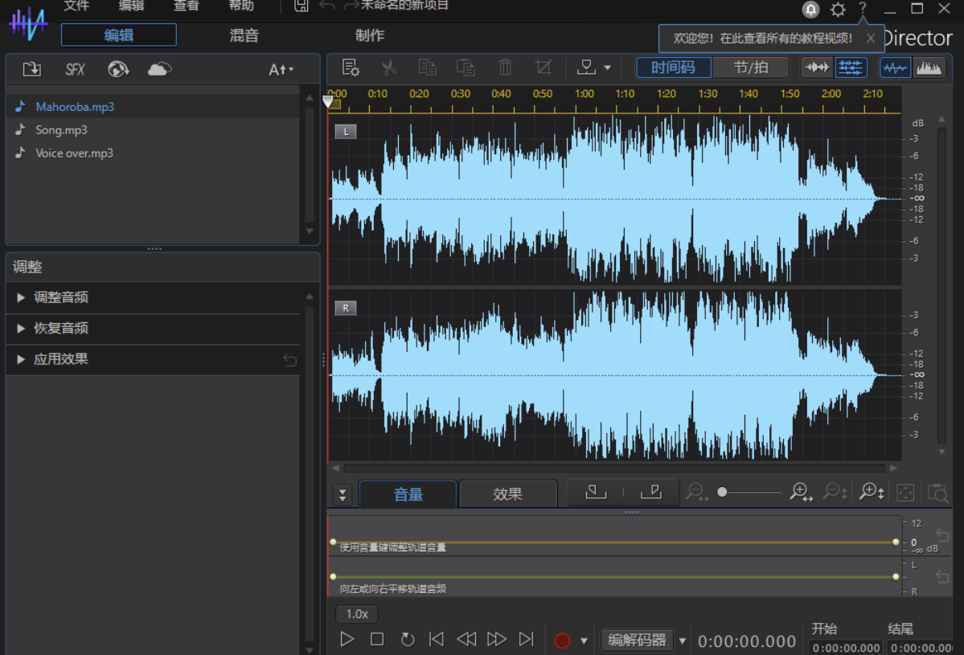Expand the 调整音频 section
Screen dimensions: 964x655
click(x=61, y=297)
